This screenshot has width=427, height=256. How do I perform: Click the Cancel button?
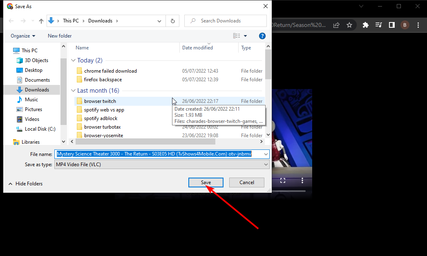point(247,183)
